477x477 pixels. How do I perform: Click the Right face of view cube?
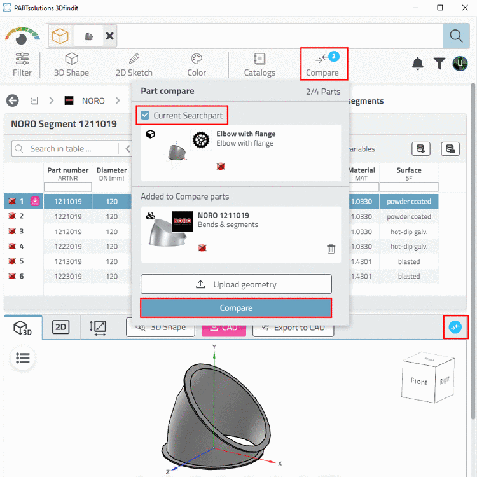(x=445, y=380)
